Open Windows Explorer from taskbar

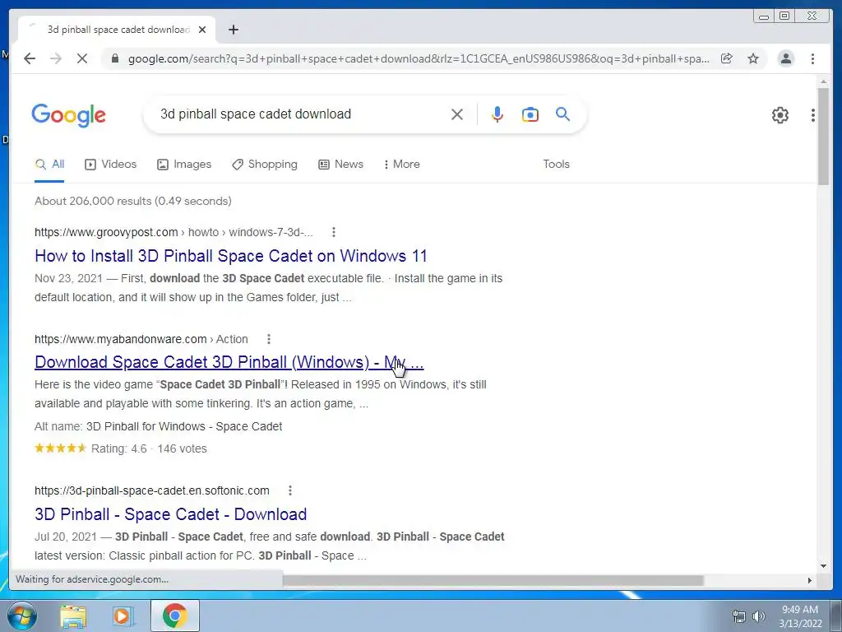[x=73, y=616]
